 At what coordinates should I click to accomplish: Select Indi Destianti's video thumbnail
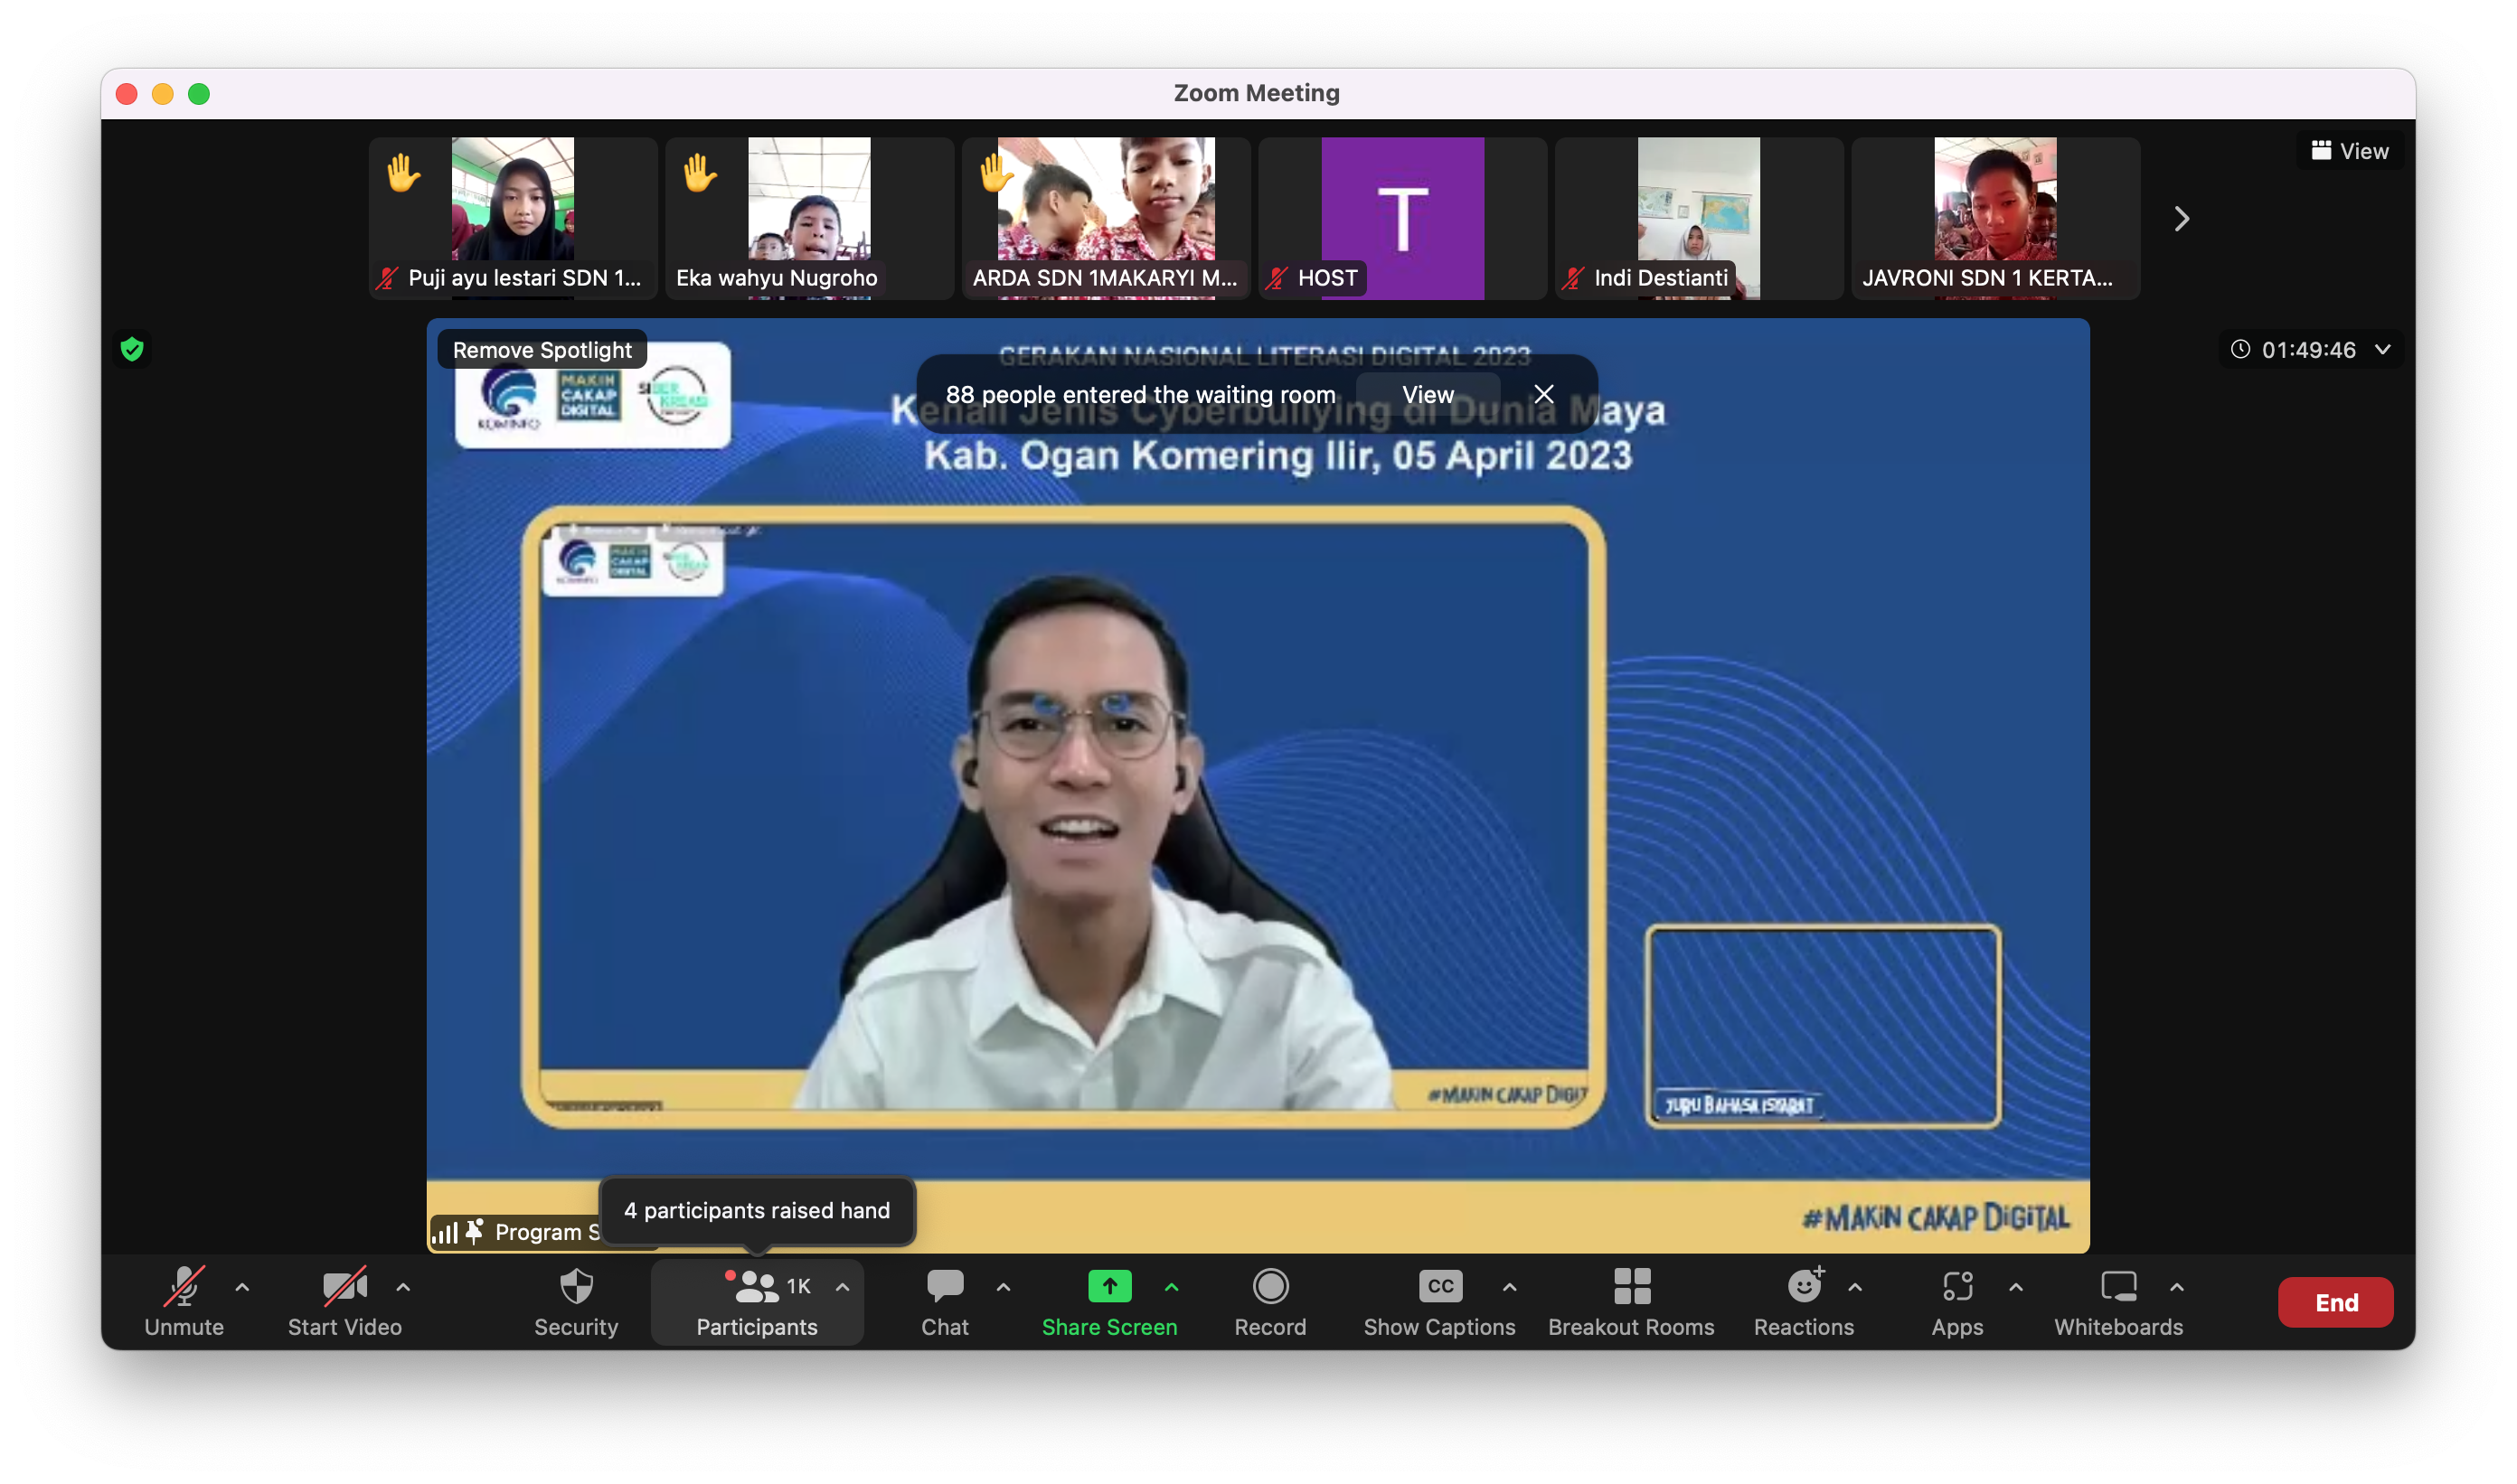(1699, 218)
